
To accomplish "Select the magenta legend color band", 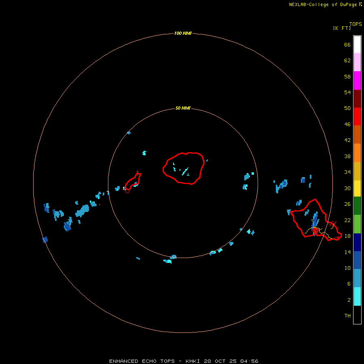I will pos(357,80).
